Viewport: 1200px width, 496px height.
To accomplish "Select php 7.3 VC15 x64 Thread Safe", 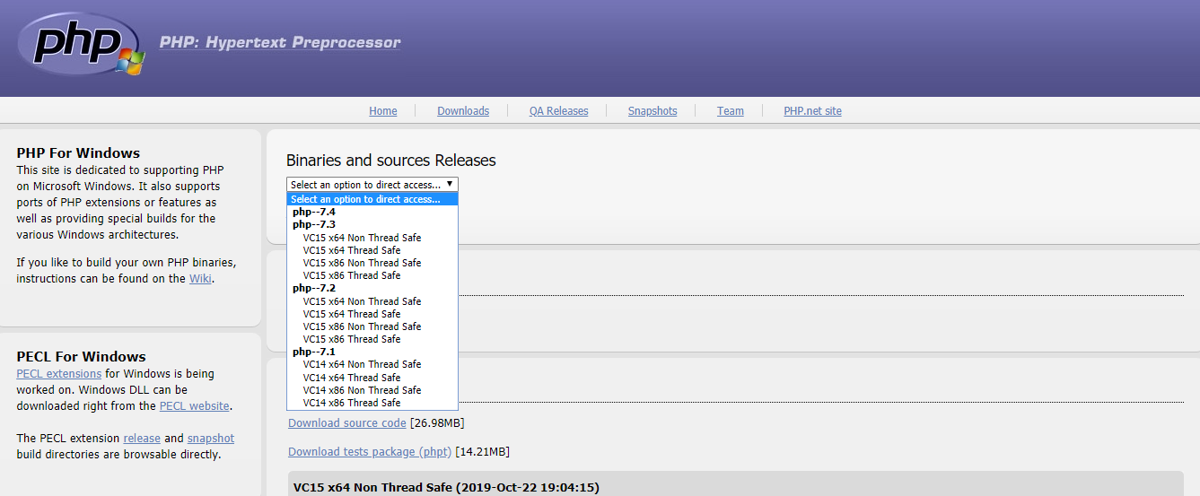I will 372,250.
